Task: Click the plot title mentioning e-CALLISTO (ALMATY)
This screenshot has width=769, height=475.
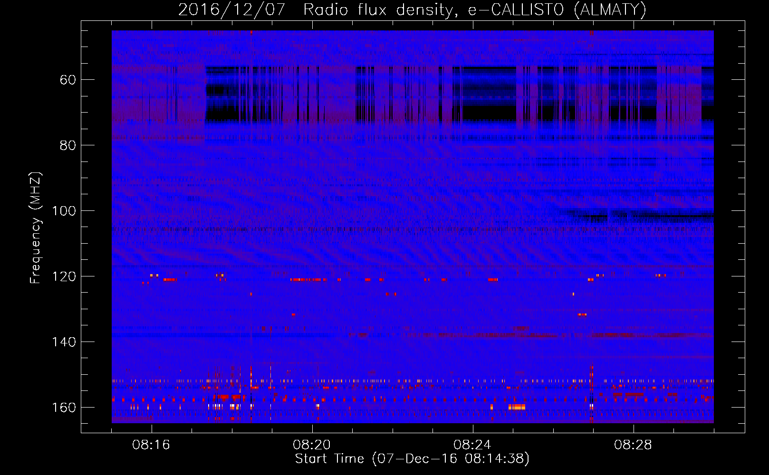Action: click(x=413, y=10)
